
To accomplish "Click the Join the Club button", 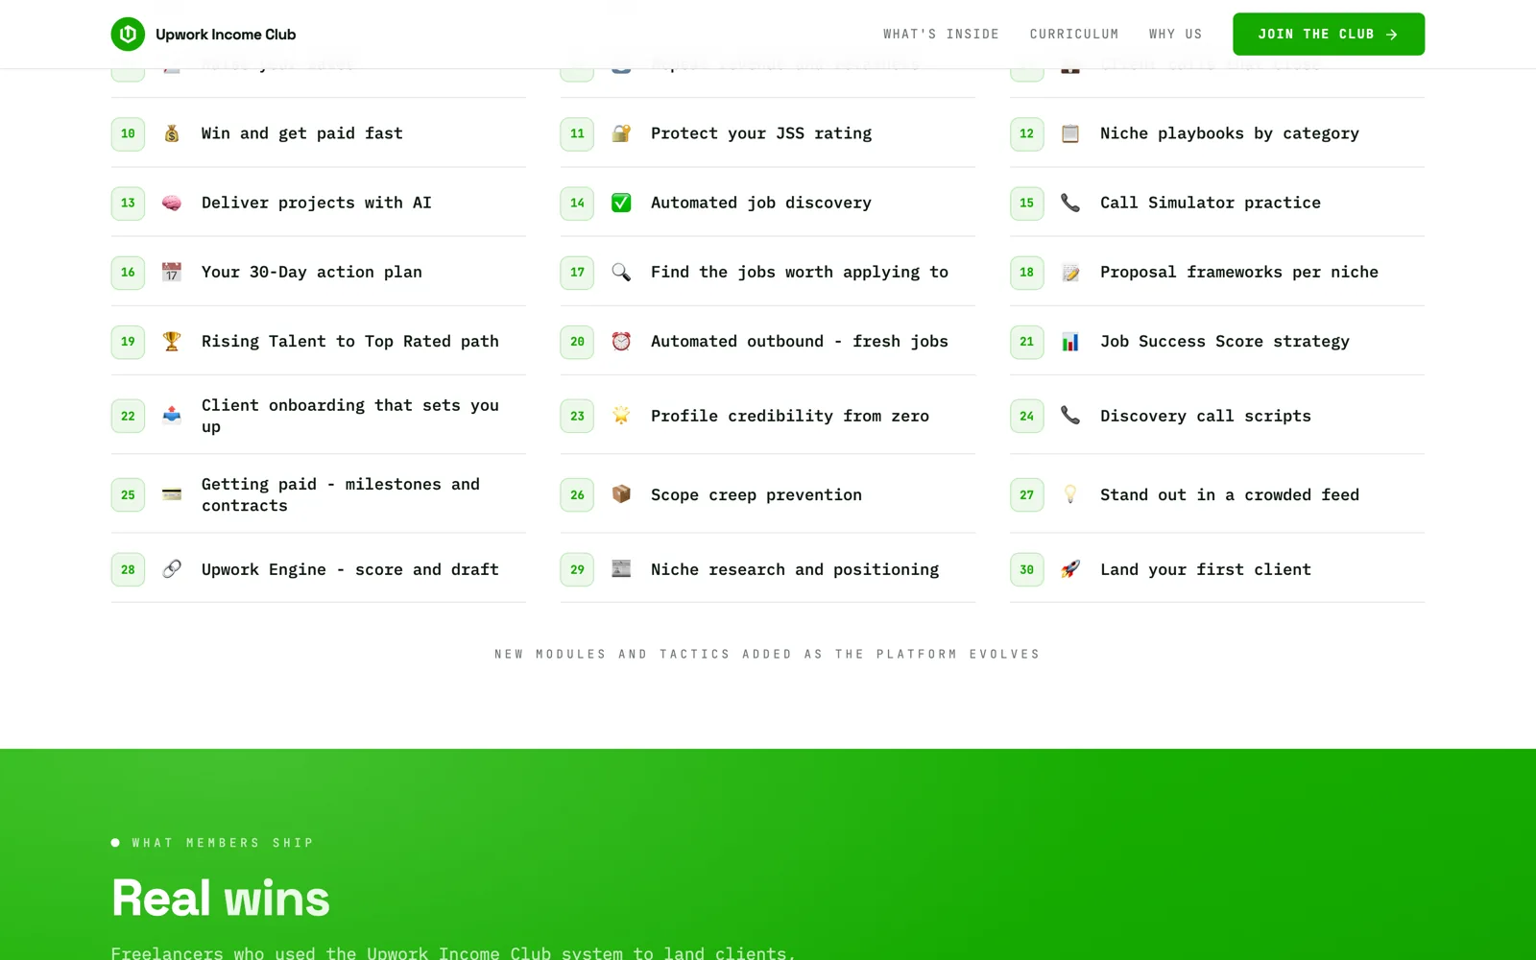I will [1329, 34].
